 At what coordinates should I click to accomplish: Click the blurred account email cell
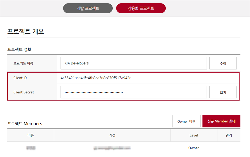pyautogui.click(x=112, y=148)
